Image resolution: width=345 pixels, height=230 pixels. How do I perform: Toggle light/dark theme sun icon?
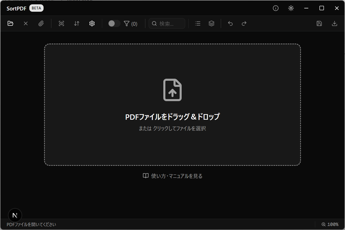coord(291,8)
